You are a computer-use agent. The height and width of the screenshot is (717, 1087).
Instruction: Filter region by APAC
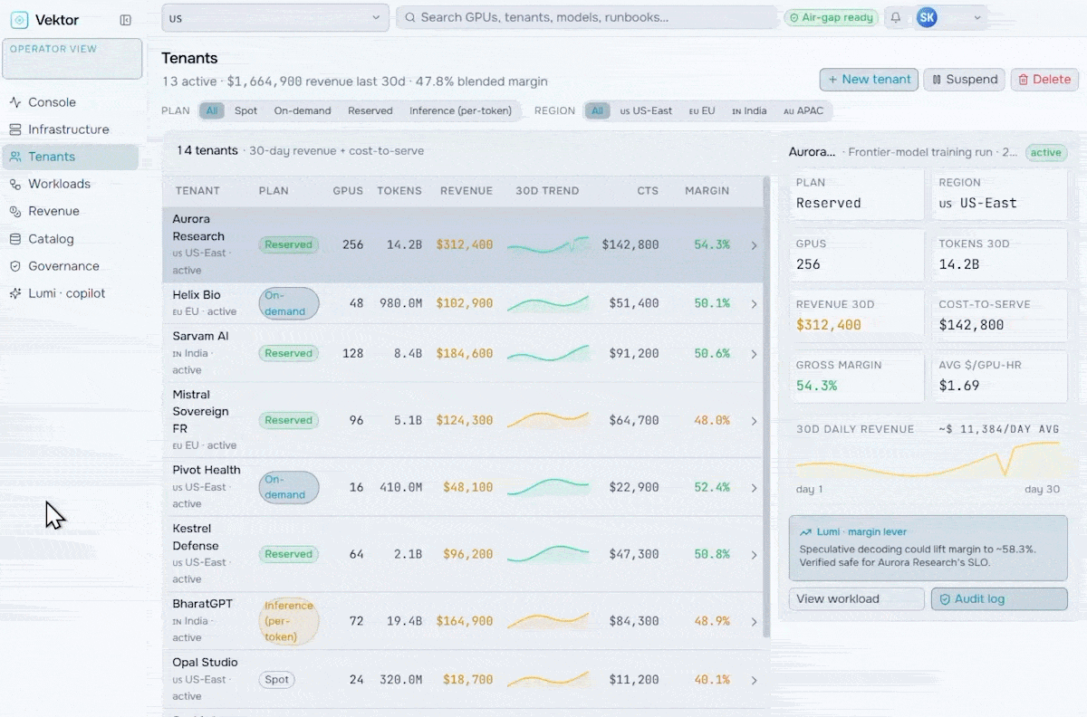(x=803, y=110)
